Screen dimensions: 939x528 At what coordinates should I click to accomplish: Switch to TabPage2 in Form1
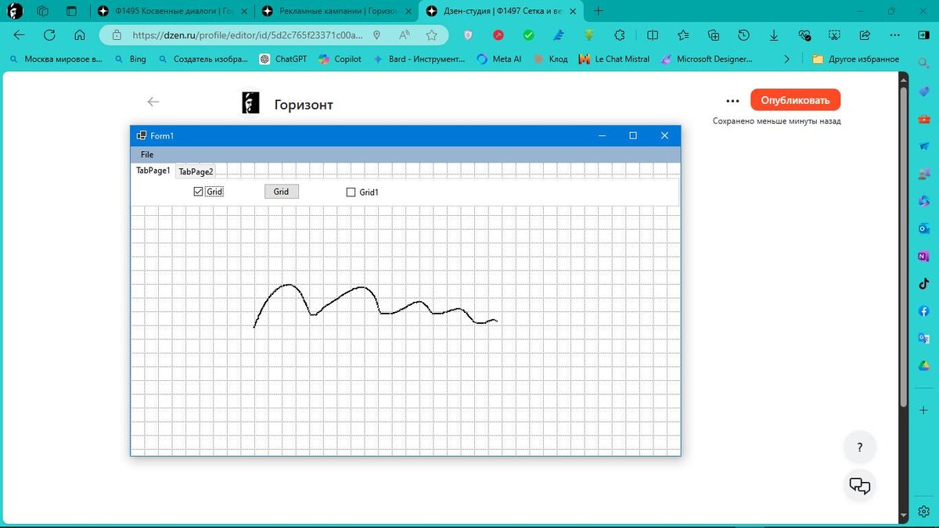[196, 171]
